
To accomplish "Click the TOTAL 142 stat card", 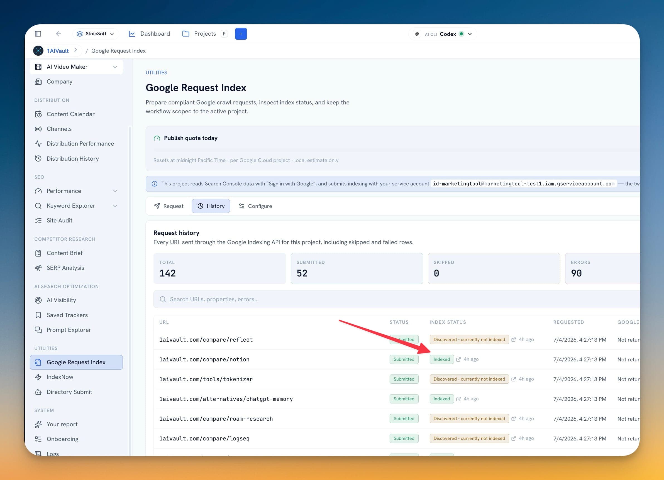I will click(219, 268).
